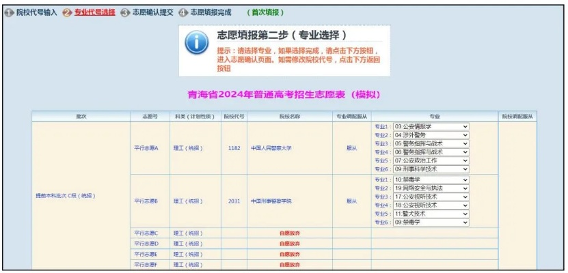Screen dimensions: 568x273
Task: Click 理工（统招）in the 平行志愿A row
Action: (188, 148)
